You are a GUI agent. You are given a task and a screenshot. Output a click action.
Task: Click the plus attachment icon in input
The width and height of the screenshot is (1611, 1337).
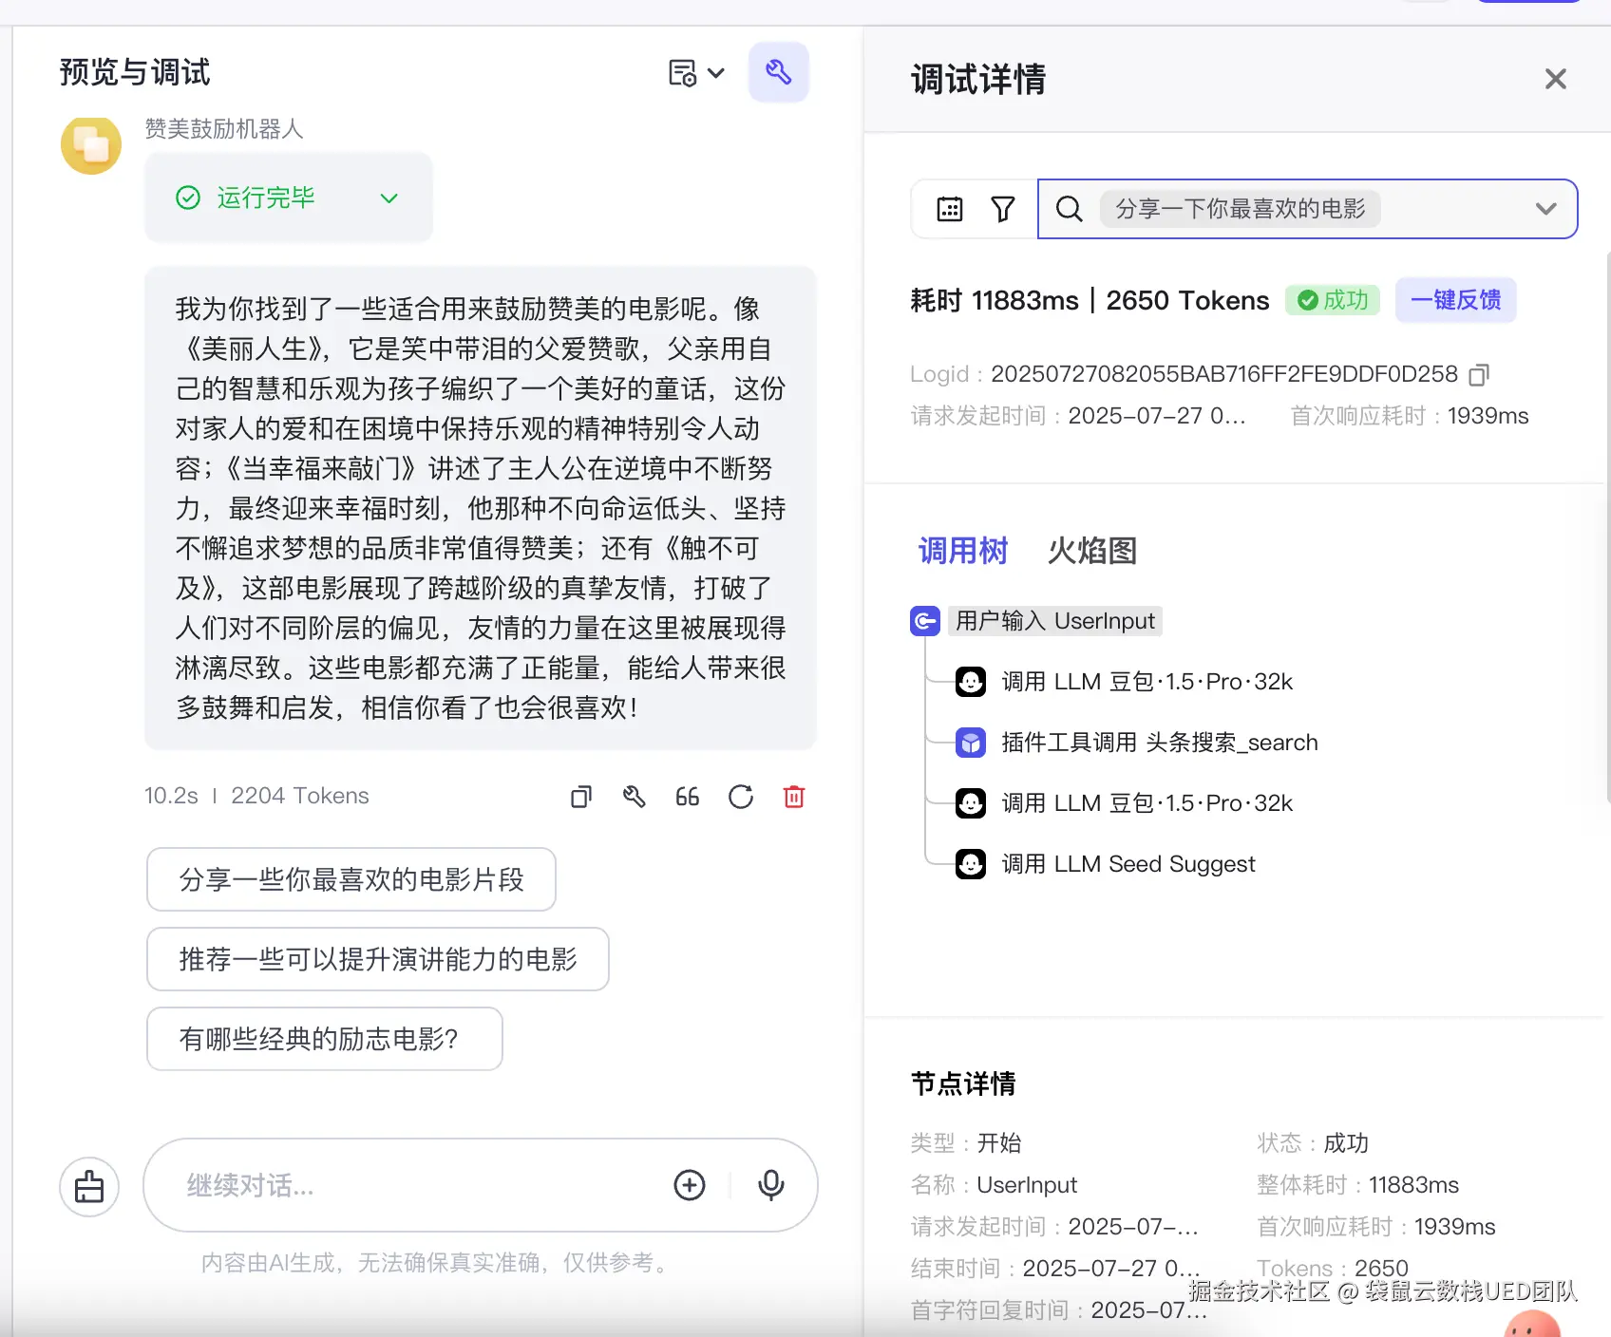point(690,1185)
